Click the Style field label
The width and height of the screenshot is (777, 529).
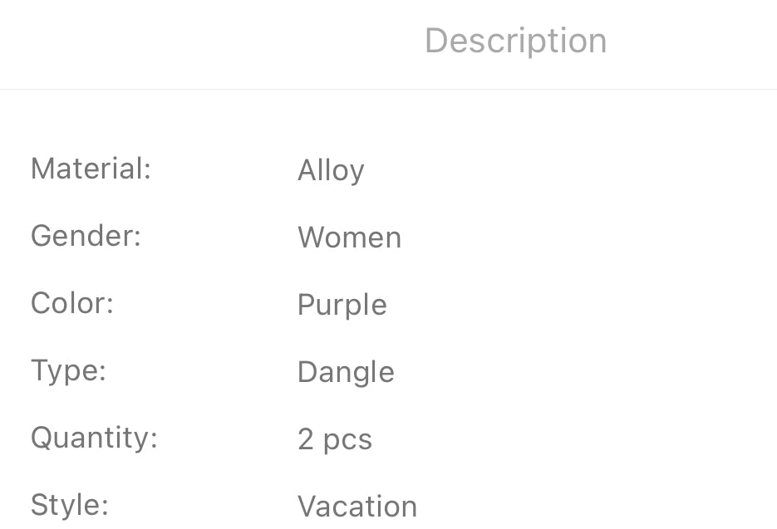click(70, 504)
